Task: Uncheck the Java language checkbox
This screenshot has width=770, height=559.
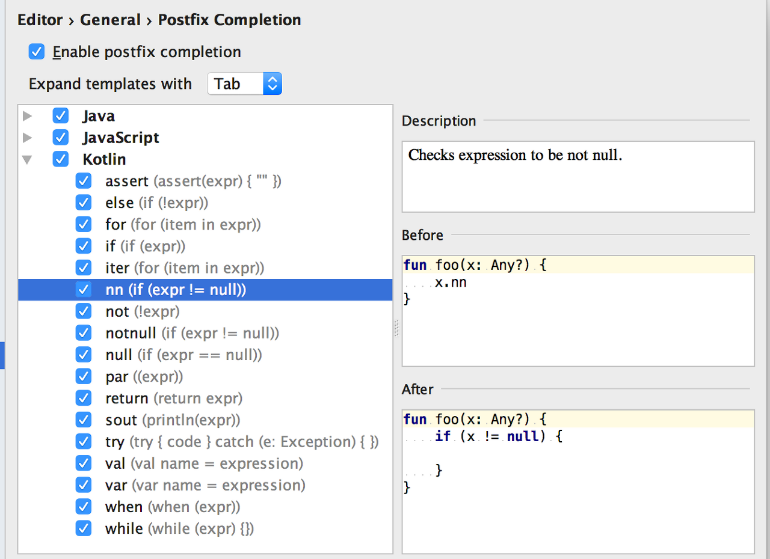Action: tap(61, 116)
